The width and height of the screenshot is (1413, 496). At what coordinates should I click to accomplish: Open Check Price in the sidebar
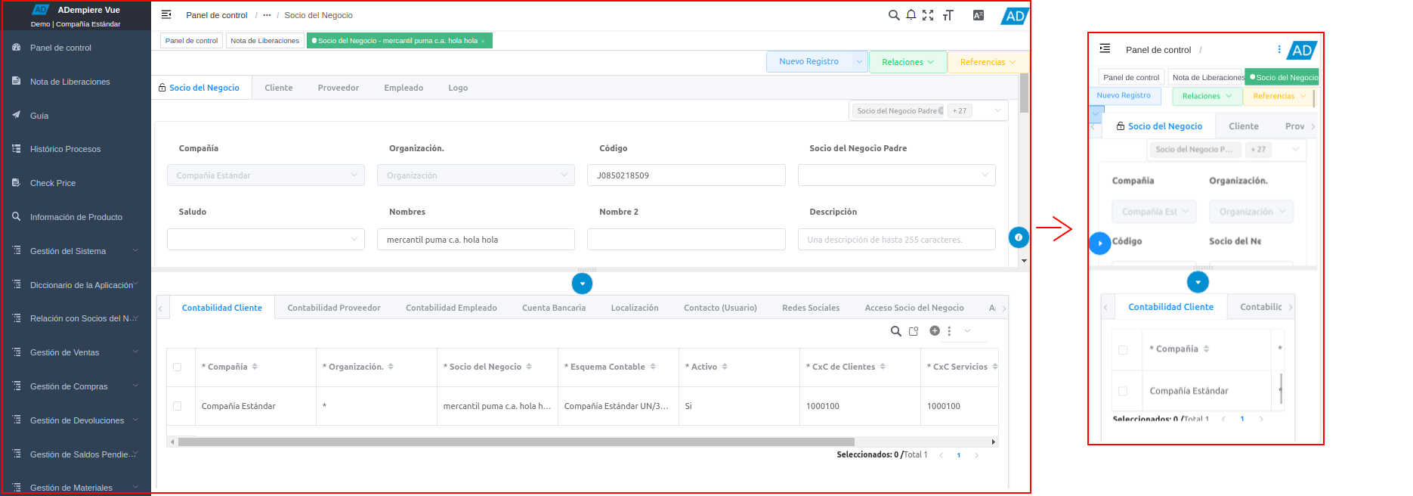53,183
